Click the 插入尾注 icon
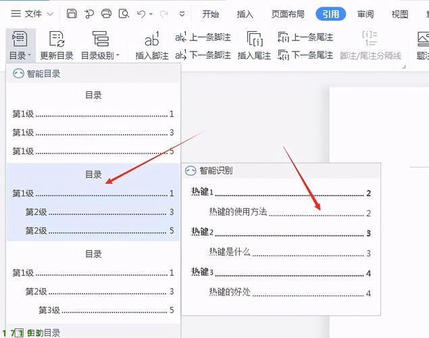This screenshot has height=338, width=429. click(x=255, y=39)
